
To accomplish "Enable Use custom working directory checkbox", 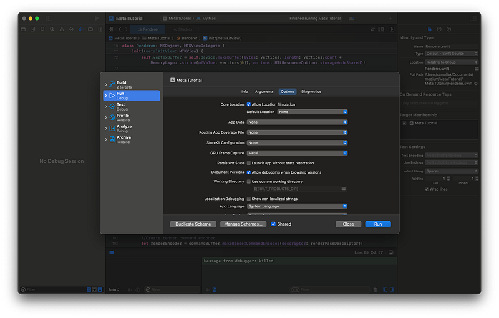I will tap(249, 182).
